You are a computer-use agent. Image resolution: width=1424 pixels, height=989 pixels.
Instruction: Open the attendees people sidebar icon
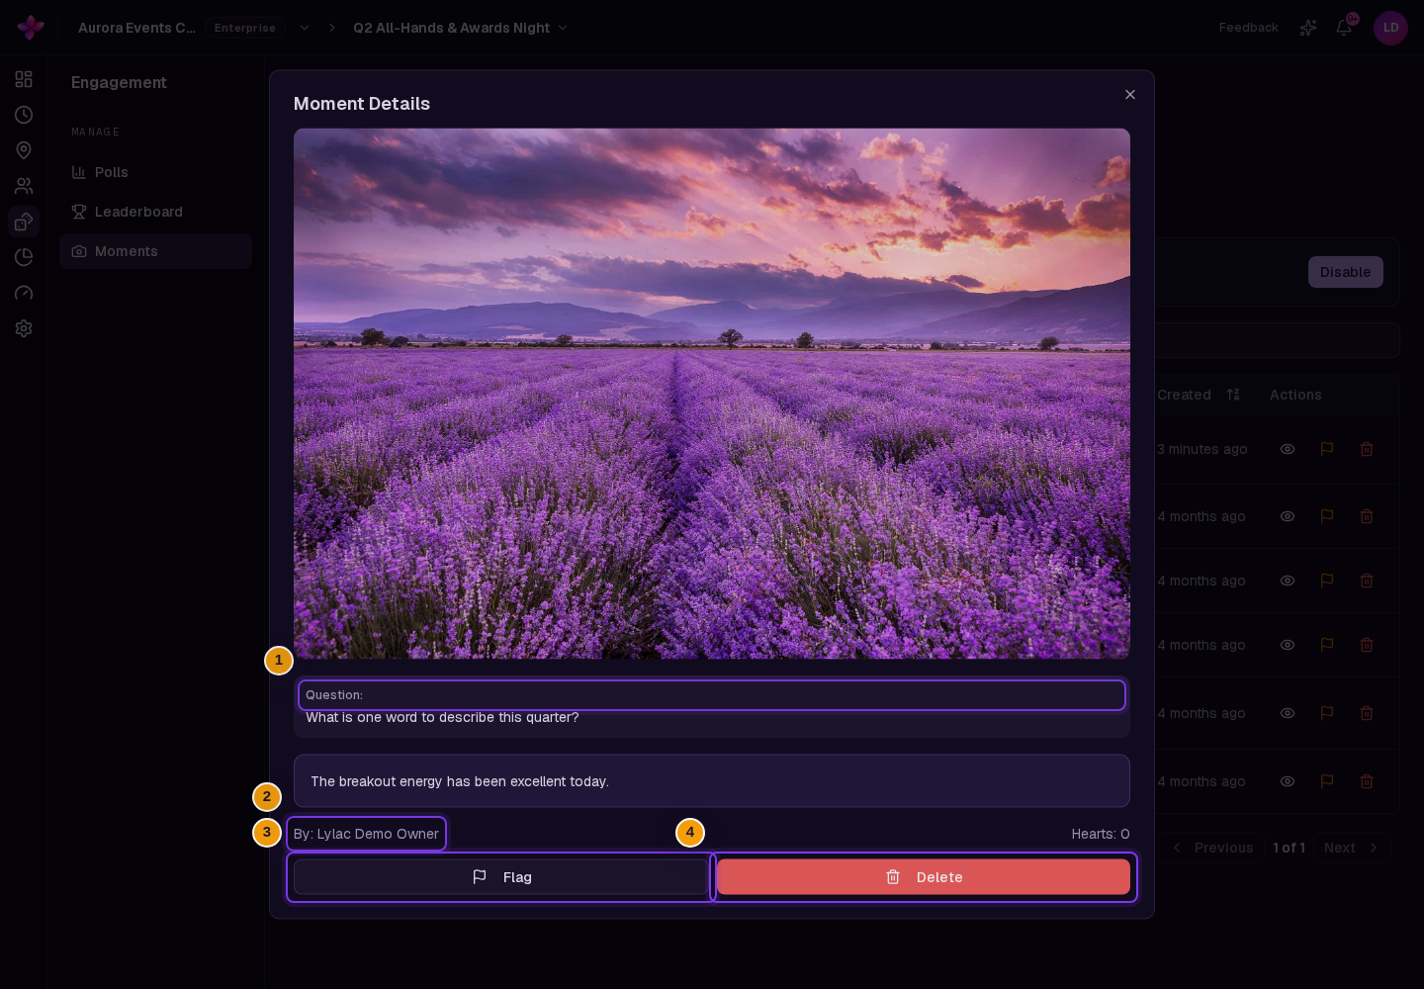pyautogui.click(x=24, y=186)
